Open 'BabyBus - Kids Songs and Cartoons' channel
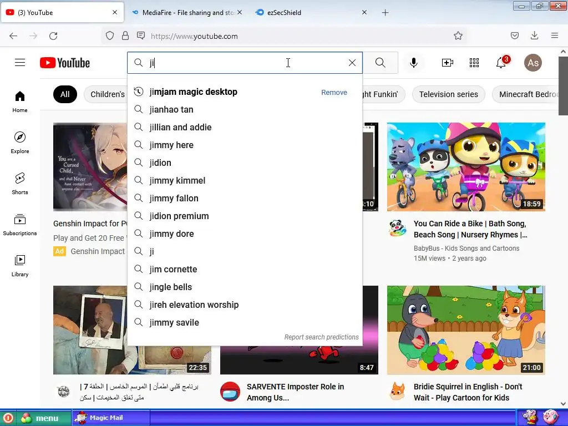The image size is (568, 426). 466,248
